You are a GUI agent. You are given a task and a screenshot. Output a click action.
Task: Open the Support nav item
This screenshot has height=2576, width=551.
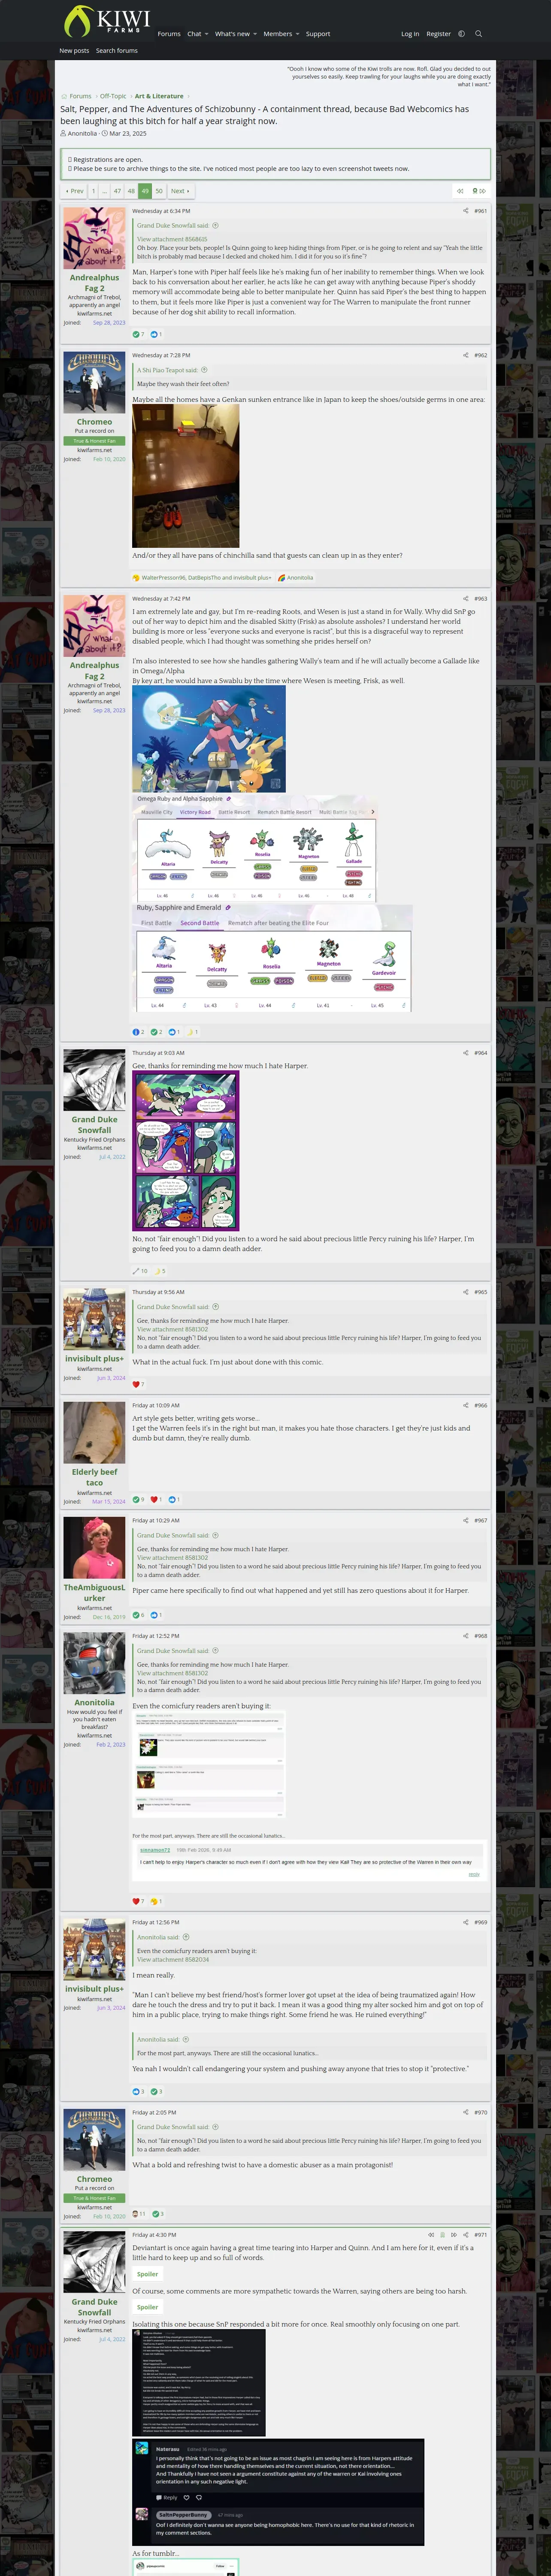click(318, 34)
